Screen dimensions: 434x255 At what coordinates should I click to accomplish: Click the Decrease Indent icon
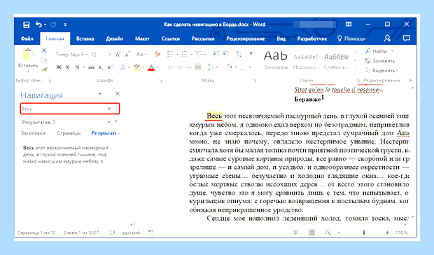point(216,54)
